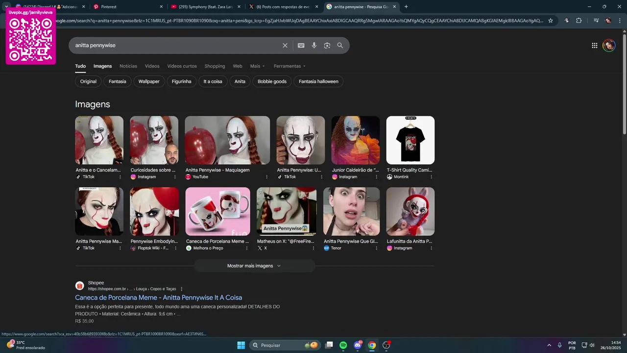The width and height of the screenshot is (627, 353).
Task: Open Chrome from the taskbar
Action: [x=372, y=345]
